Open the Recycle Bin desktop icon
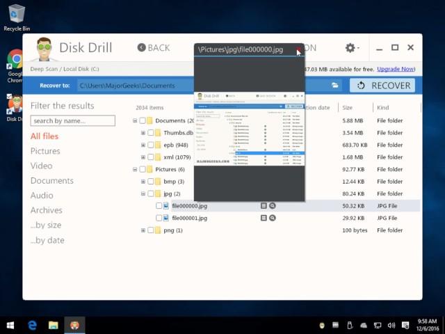The image size is (445, 334). click(17, 17)
